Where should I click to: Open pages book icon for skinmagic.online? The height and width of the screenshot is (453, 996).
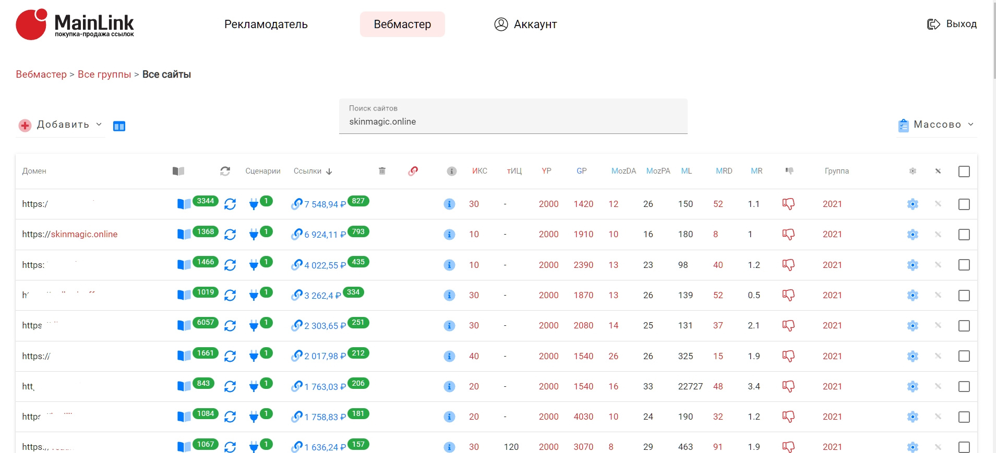(184, 235)
